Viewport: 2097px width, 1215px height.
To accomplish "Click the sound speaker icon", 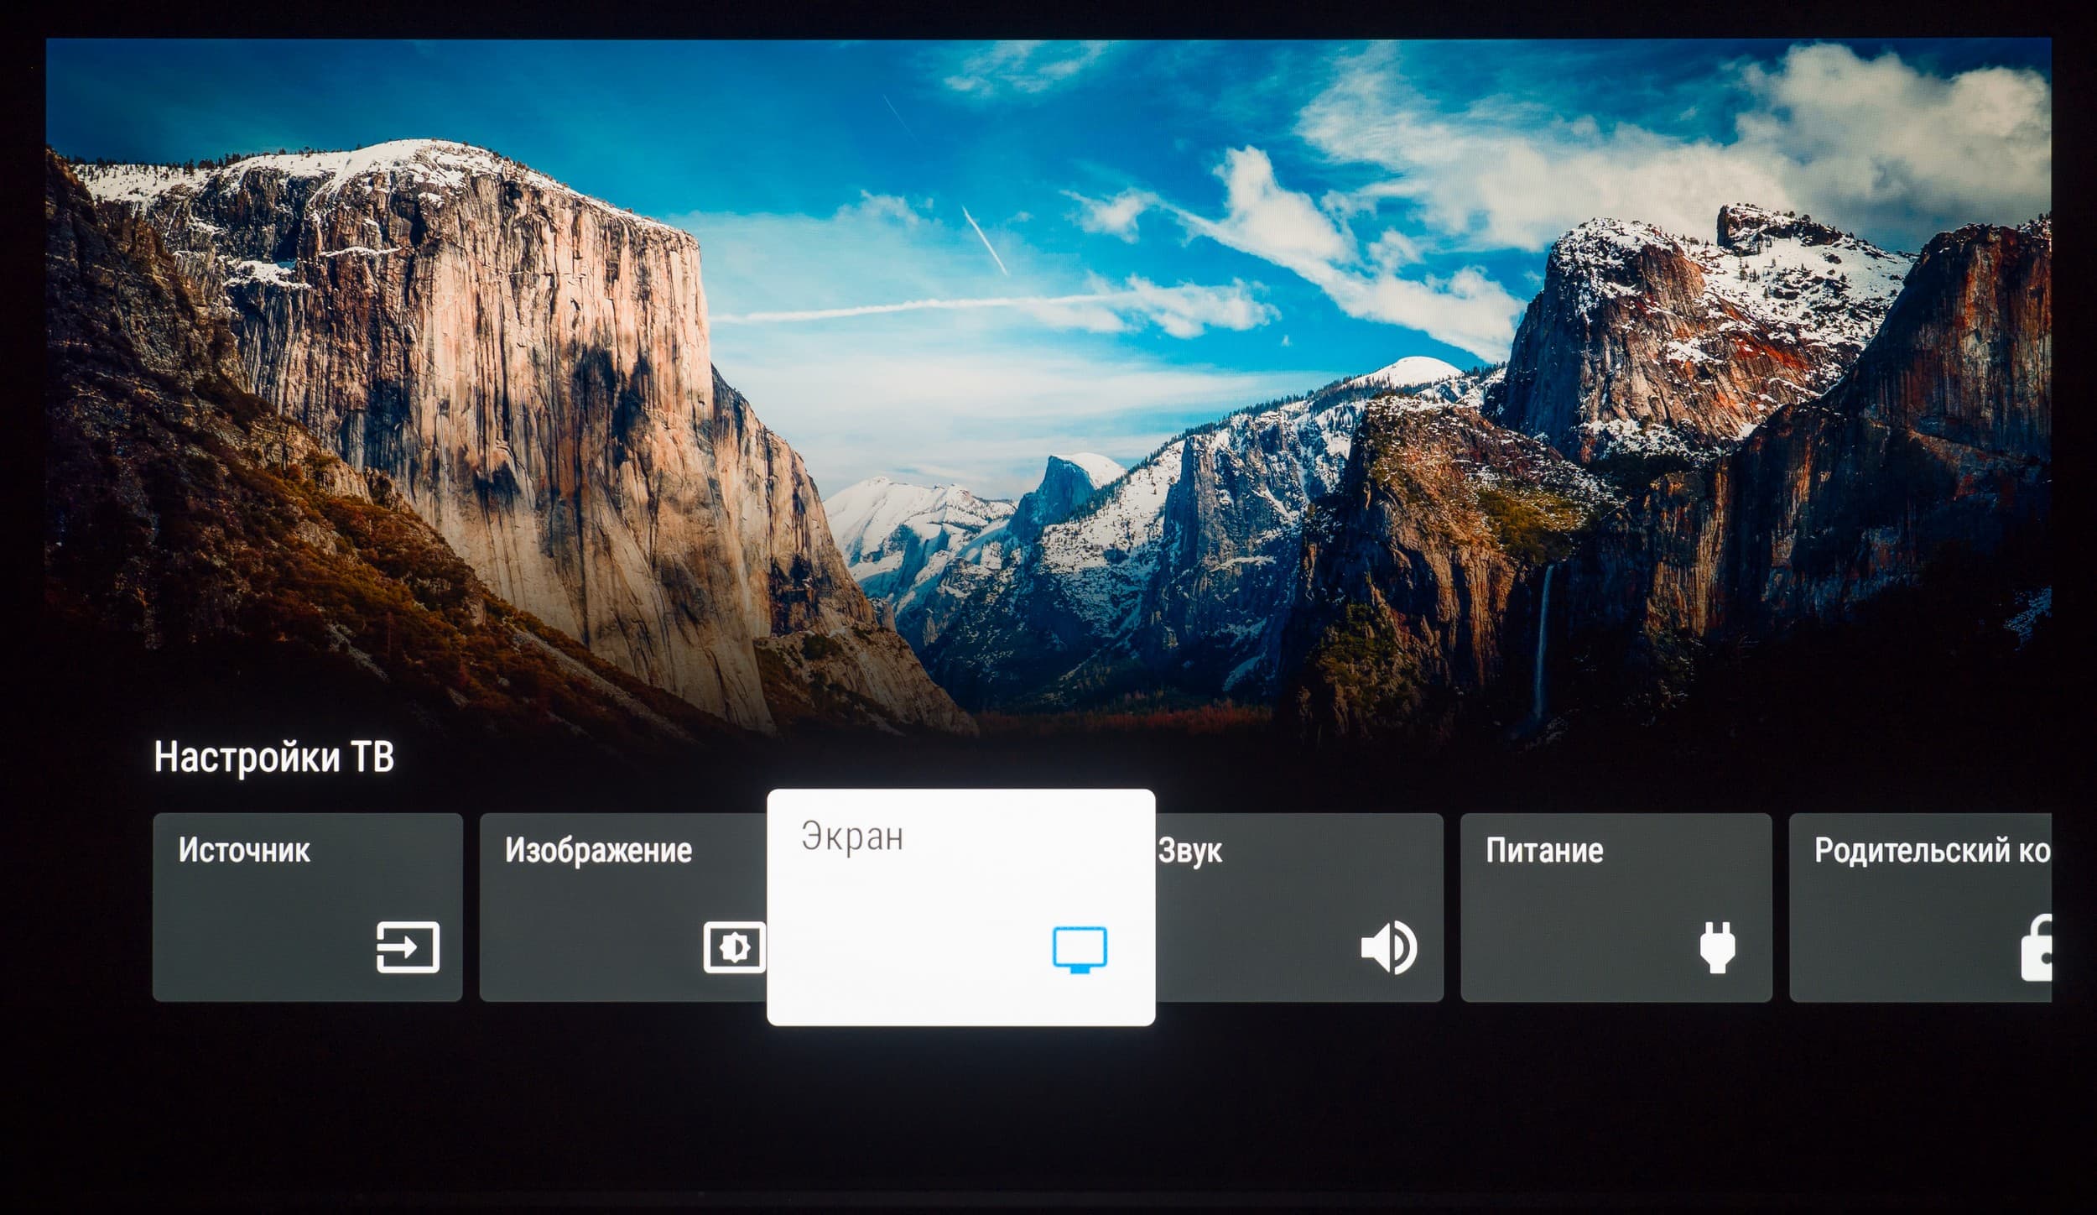I will [x=1388, y=948].
